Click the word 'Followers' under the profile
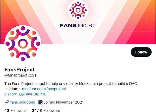Viewport: 156px width, 112px height. point(52,110)
